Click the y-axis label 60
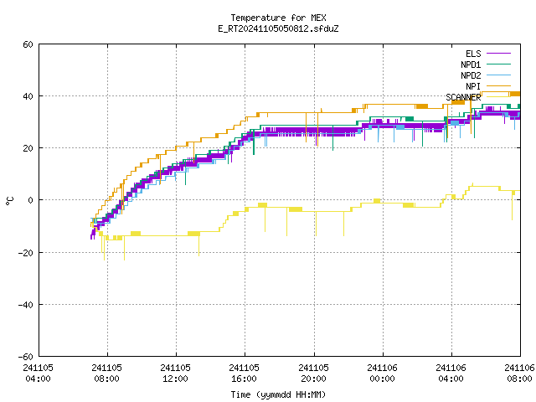 (x=28, y=44)
